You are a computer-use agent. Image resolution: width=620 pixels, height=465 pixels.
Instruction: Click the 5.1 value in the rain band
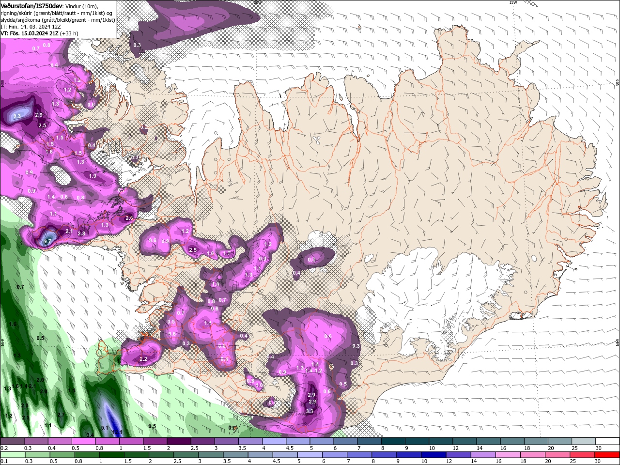click(105, 428)
